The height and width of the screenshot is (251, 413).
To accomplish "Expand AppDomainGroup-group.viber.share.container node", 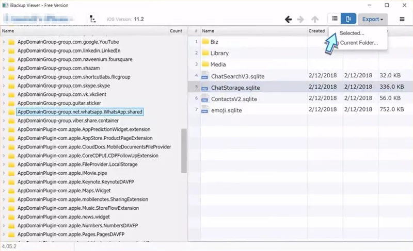I will (x=4, y=121).
